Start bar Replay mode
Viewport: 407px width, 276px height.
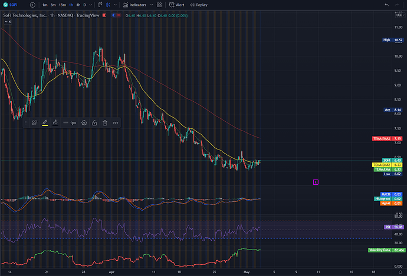pyautogui.click(x=199, y=5)
